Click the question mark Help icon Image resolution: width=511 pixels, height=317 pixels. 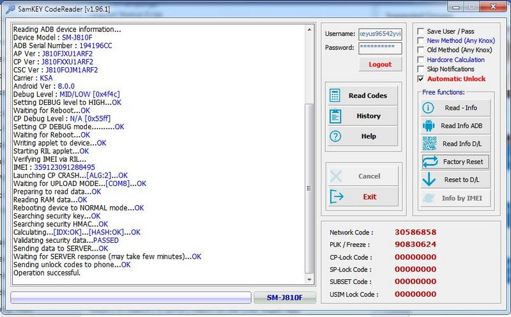(x=335, y=136)
